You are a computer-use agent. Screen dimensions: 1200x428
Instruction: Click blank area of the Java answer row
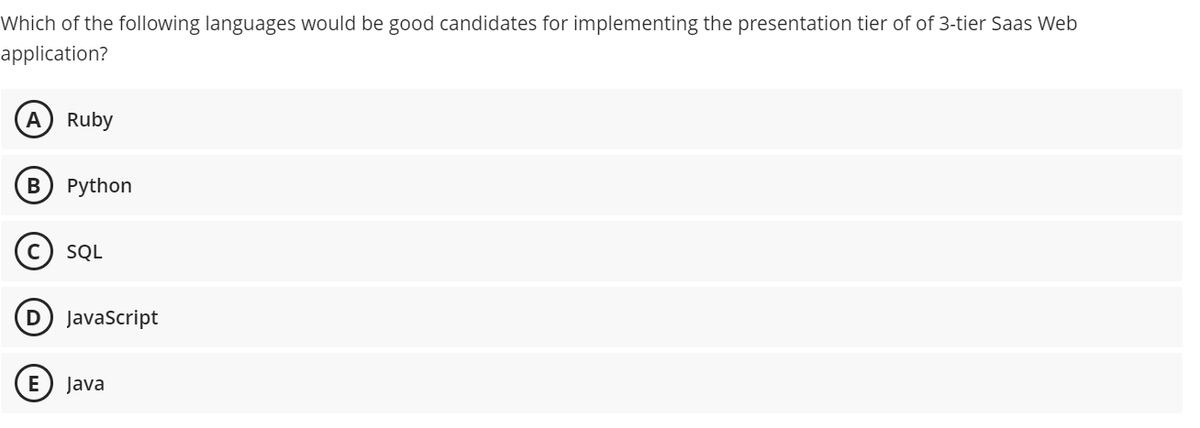click(642, 383)
